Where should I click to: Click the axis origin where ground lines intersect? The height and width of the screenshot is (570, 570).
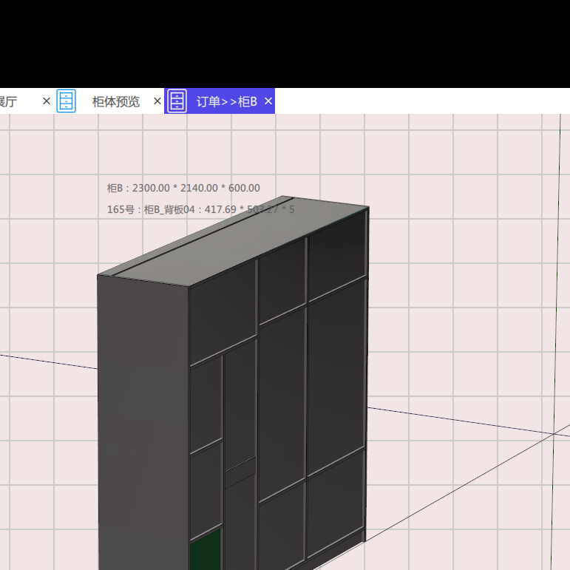coord(553,434)
